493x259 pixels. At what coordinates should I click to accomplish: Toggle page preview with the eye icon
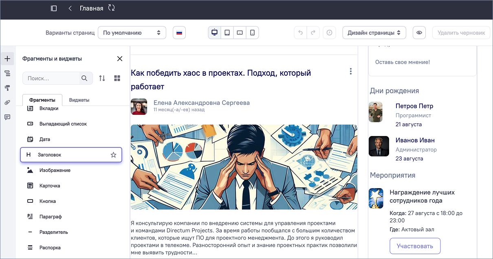[419, 33]
